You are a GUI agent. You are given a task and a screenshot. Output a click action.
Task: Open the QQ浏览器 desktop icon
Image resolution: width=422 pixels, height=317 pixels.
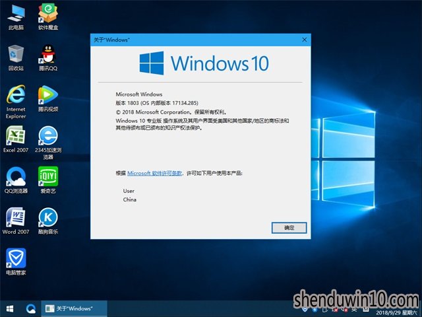click(x=16, y=180)
